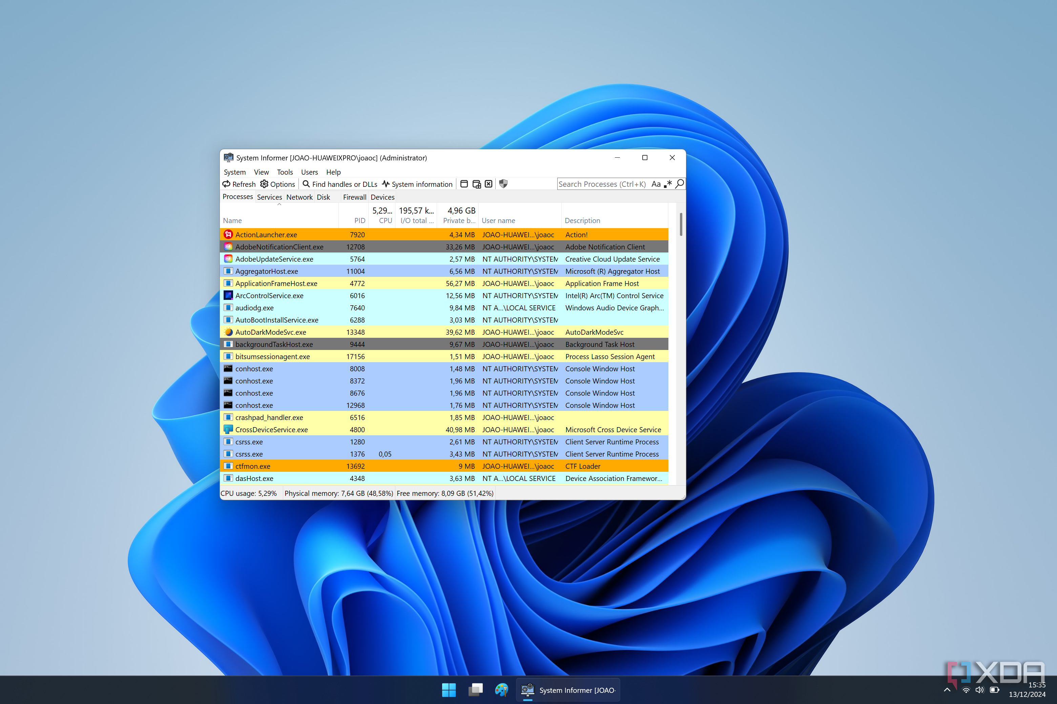Open the System menu

(x=234, y=172)
